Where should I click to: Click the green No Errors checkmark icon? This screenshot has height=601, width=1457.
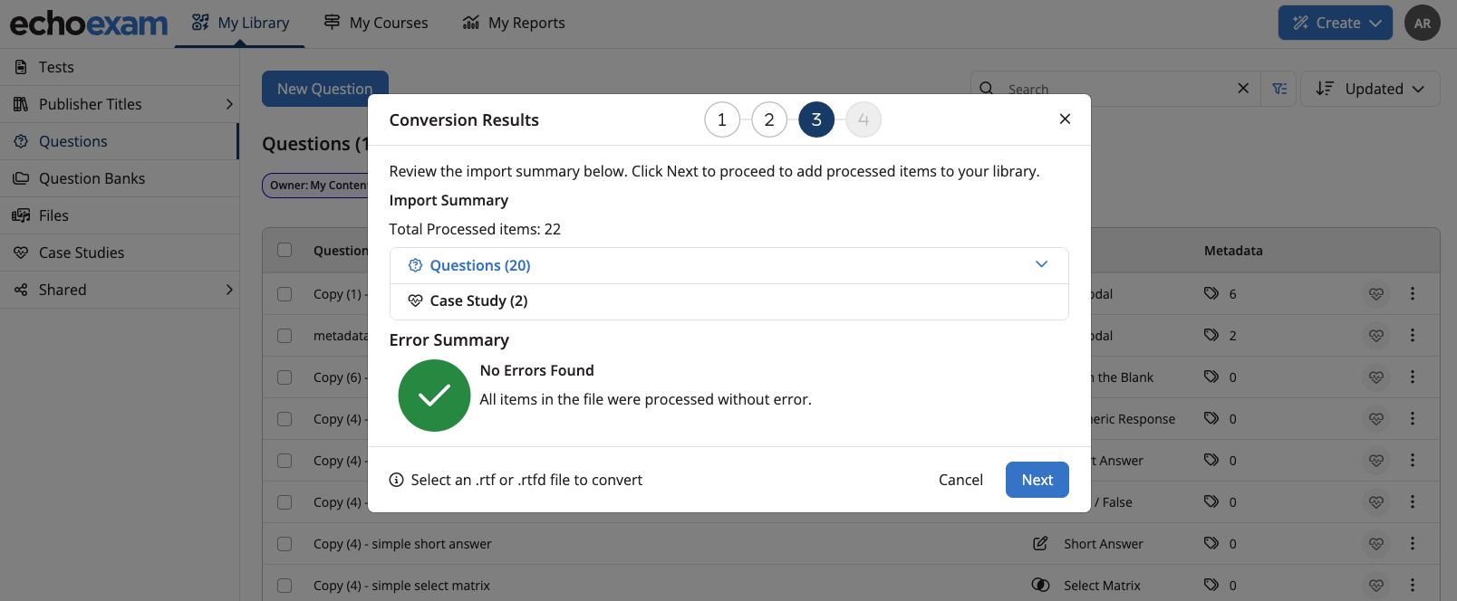tap(434, 396)
